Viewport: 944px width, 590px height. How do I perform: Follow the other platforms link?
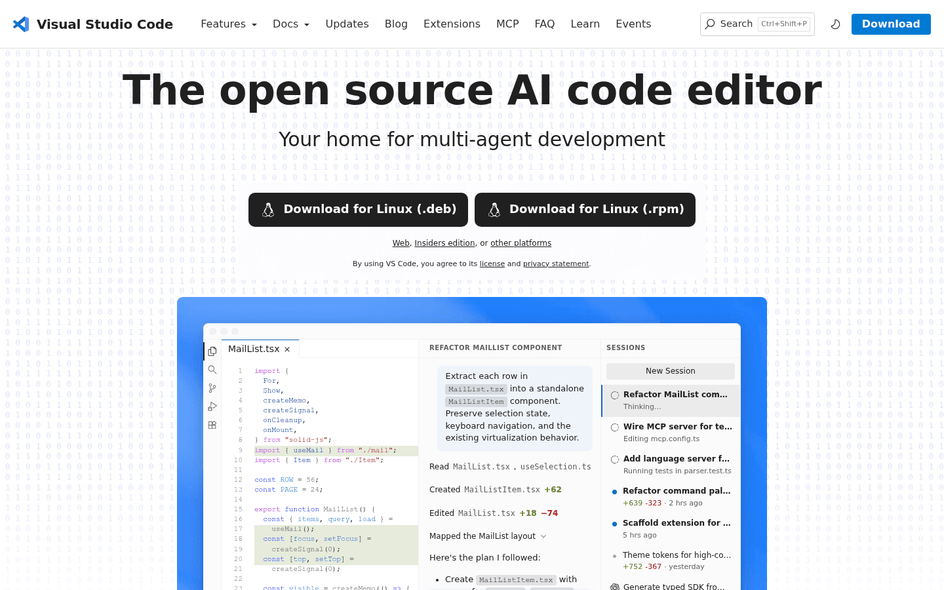(x=521, y=243)
